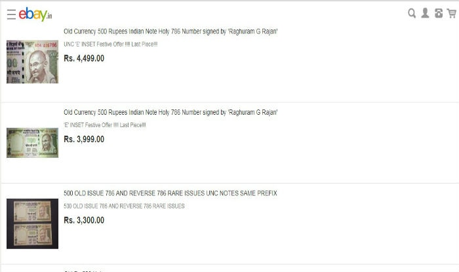Open the hamburger navigation menu
459x272 pixels.
tap(11, 14)
